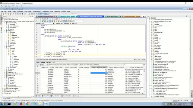Open the DBA Tools menu

(x=57, y=11)
